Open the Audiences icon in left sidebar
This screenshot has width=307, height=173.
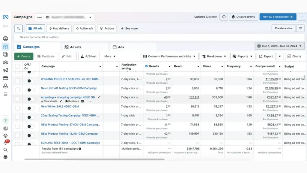[x=5, y=62]
